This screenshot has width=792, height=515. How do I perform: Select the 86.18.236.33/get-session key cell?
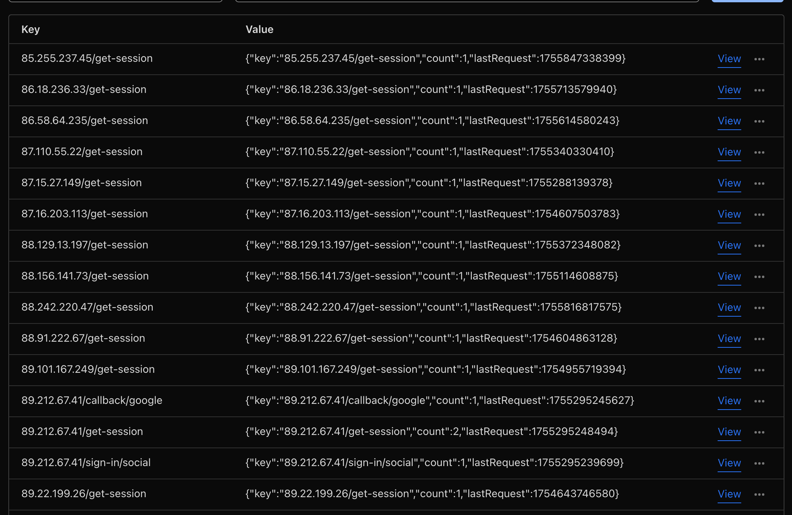(84, 89)
